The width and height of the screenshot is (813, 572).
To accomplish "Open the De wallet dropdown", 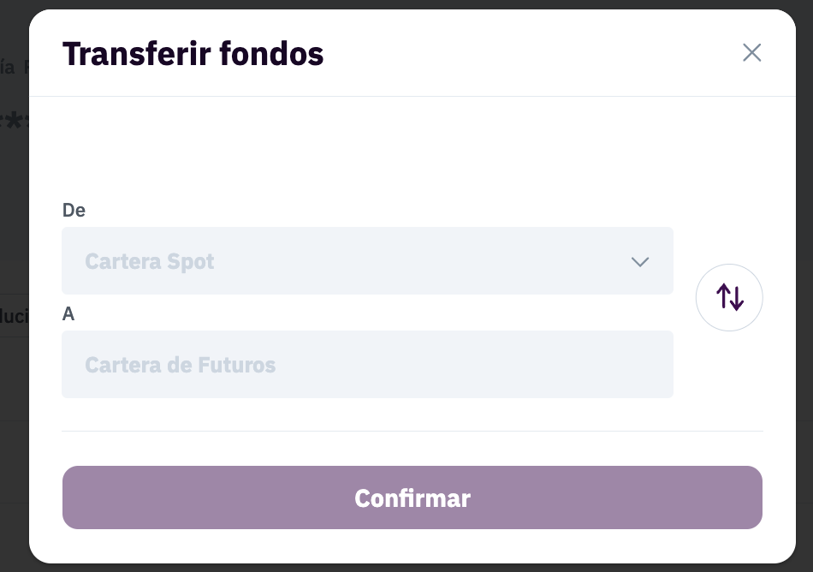I will click(367, 261).
